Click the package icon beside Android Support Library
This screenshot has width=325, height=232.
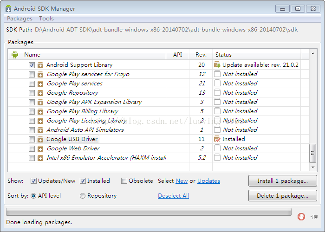coord(40,65)
